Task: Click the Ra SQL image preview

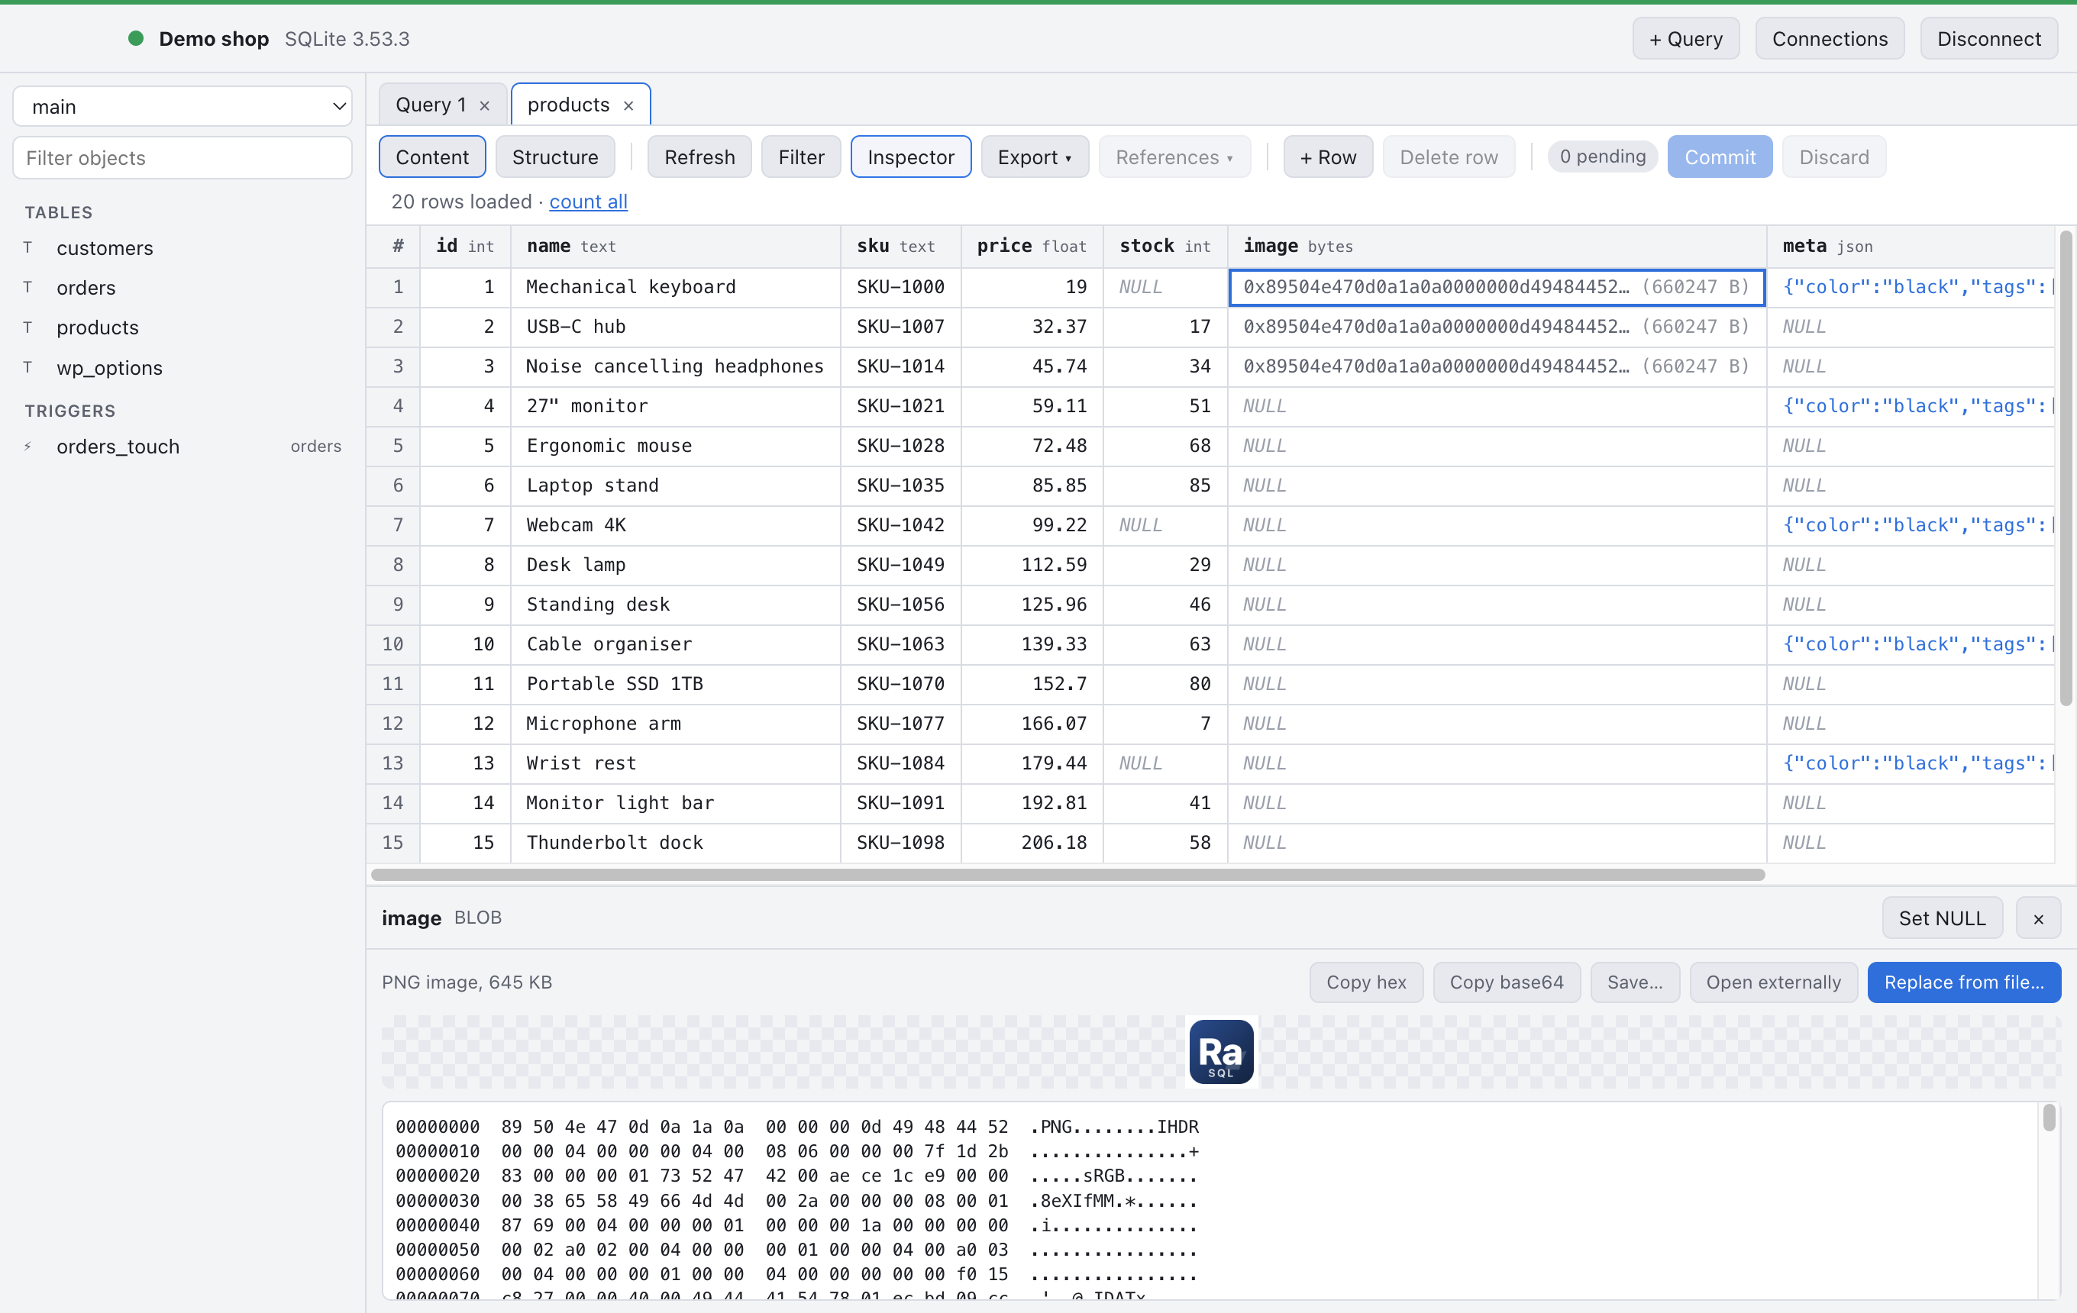Action: point(1220,1052)
